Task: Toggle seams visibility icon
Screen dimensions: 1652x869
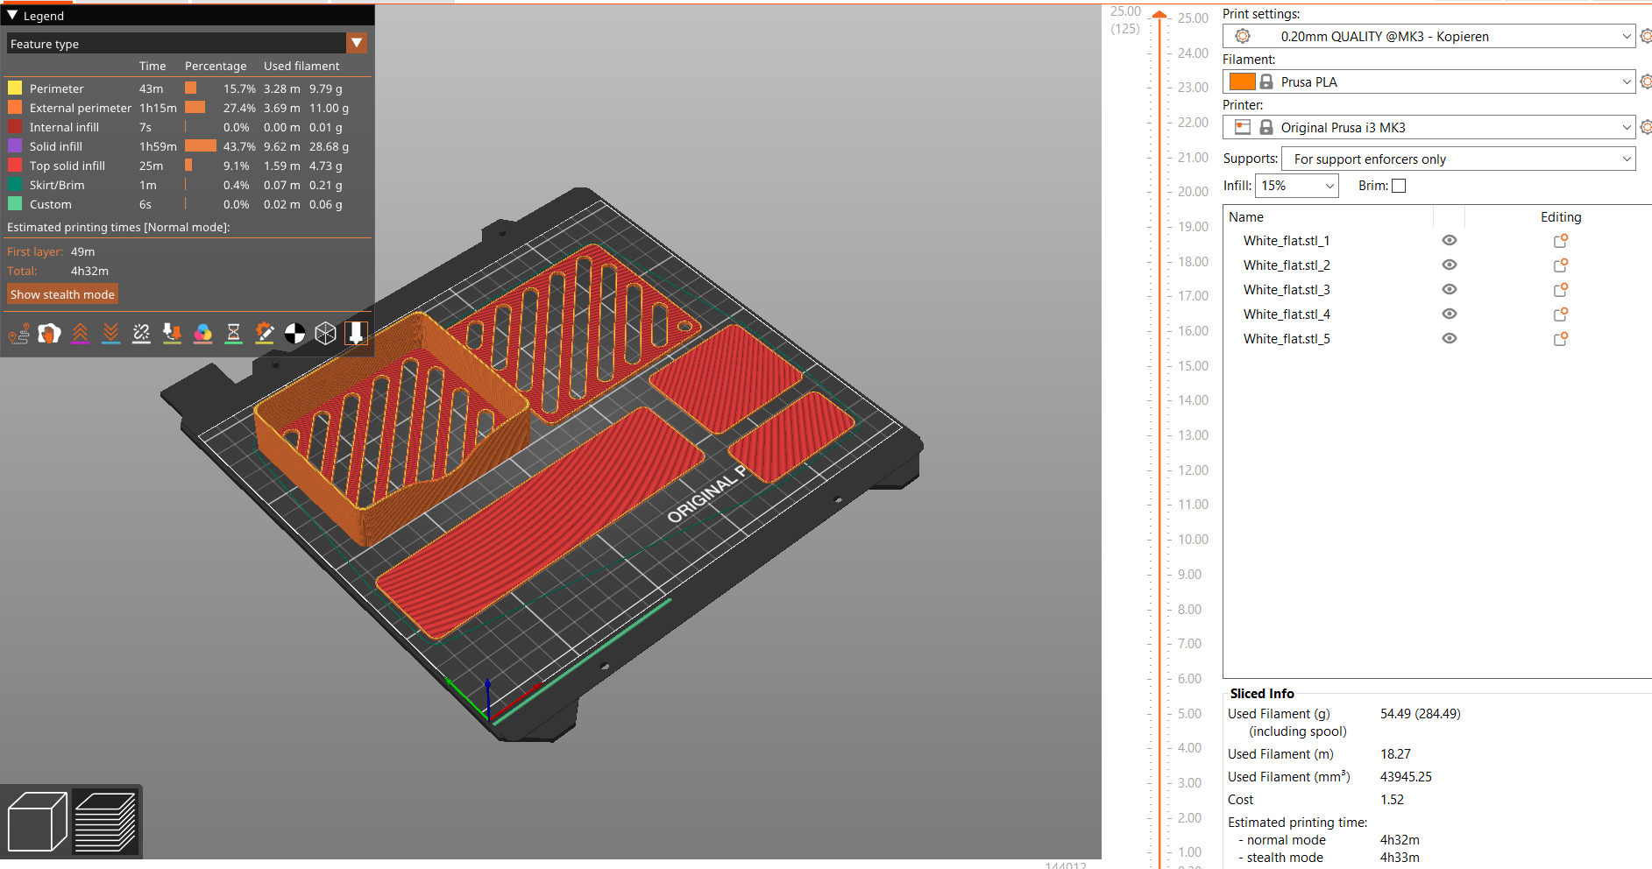Action: click(x=141, y=334)
